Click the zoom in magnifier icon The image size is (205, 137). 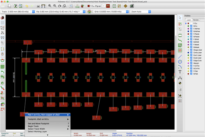[50, 6]
